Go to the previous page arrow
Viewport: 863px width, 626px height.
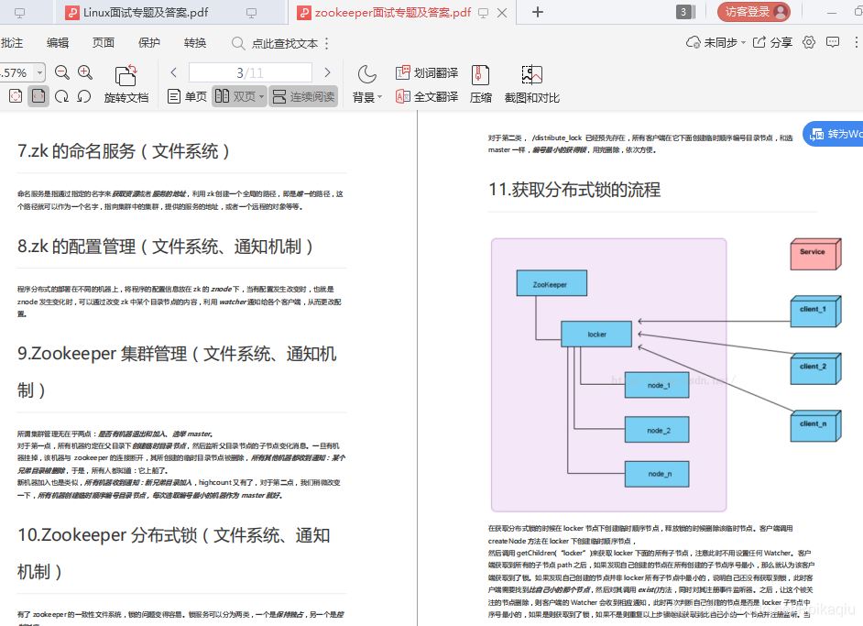173,72
